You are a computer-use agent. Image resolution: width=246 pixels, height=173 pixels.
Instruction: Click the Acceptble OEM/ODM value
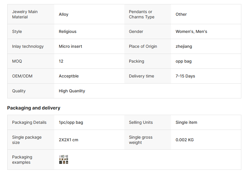point(69,76)
